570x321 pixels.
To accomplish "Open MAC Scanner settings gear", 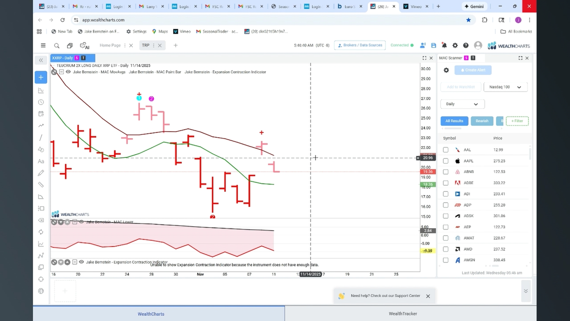I will pos(446,70).
